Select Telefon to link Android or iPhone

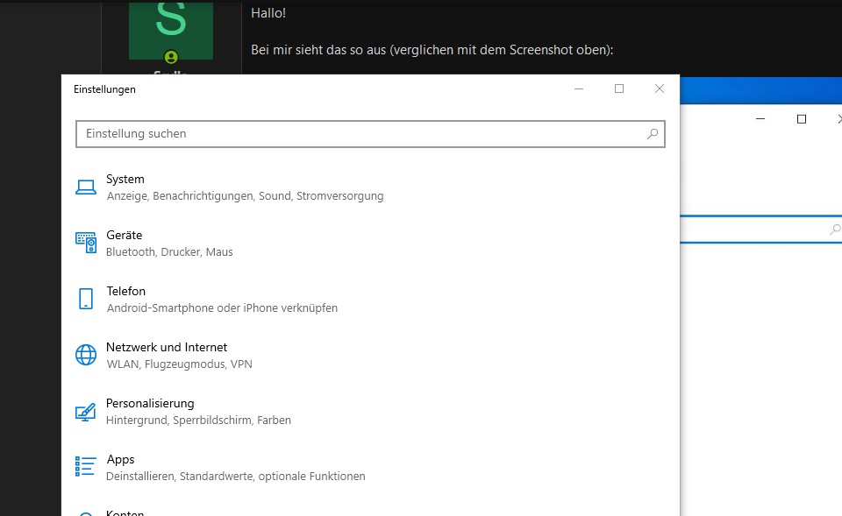pyautogui.click(x=125, y=292)
